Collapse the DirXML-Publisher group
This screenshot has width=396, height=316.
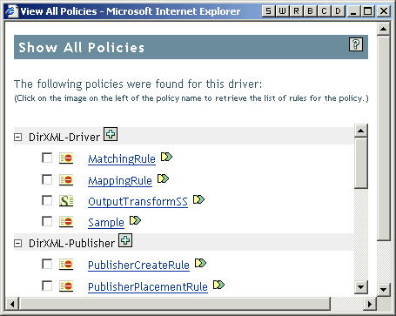(18, 243)
